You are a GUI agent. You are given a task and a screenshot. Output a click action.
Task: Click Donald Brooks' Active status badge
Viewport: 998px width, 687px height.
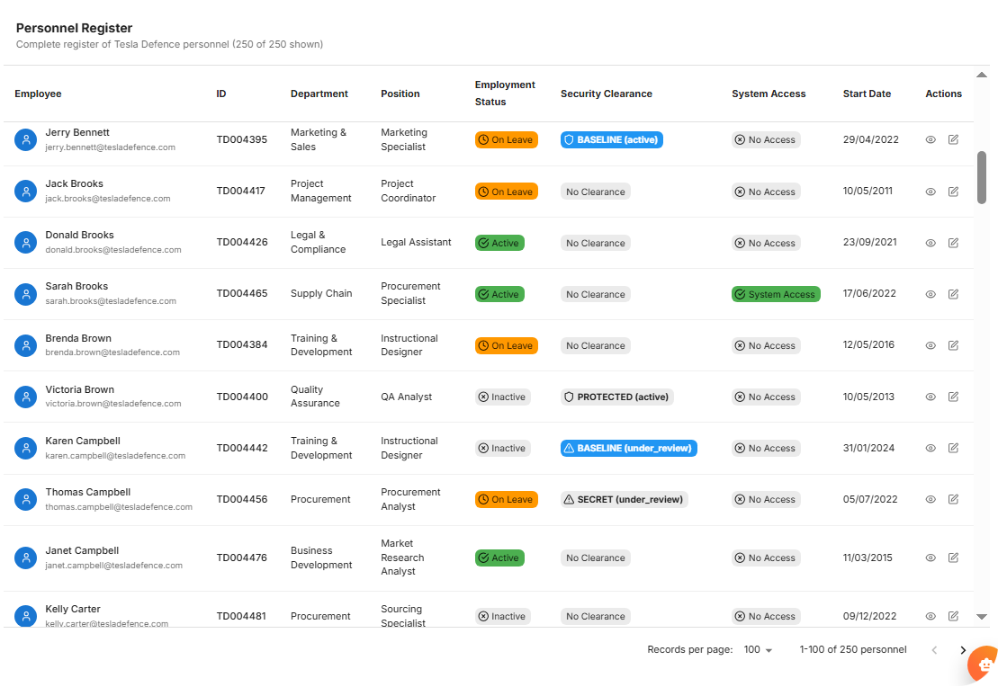[x=499, y=243]
